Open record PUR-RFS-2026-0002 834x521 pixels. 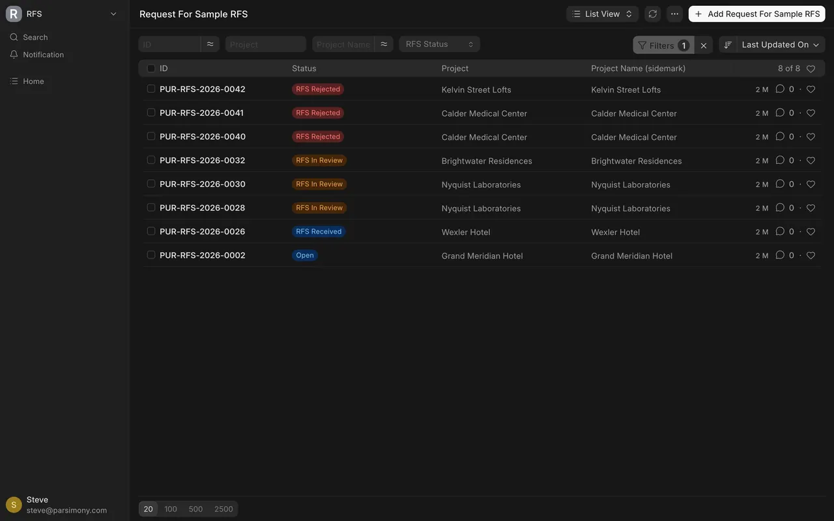pyautogui.click(x=203, y=255)
